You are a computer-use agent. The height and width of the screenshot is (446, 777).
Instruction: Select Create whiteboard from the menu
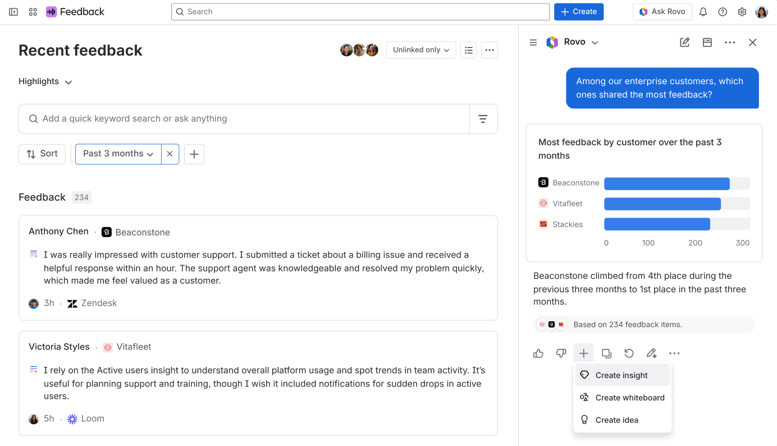coord(623,398)
